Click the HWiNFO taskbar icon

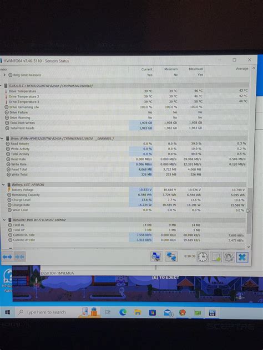(211, 313)
